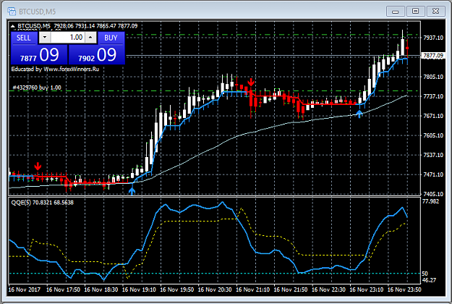
Task: Minimize the BTCUSD,M5 chart window
Action: pyautogui.click(x=396, y=12)
